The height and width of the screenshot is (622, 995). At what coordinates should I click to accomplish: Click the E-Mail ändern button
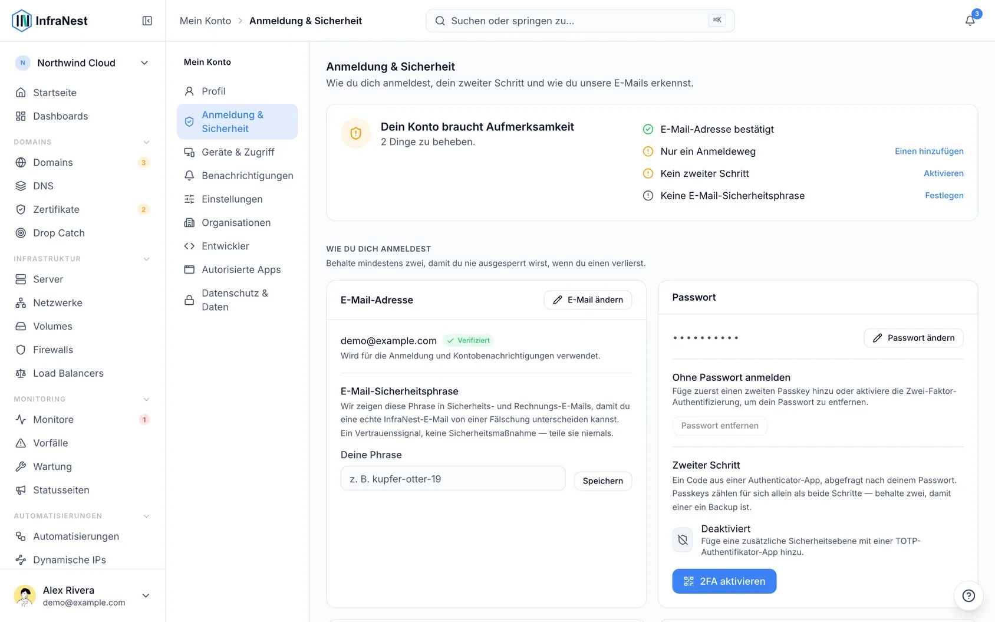(x=588, y=300)
